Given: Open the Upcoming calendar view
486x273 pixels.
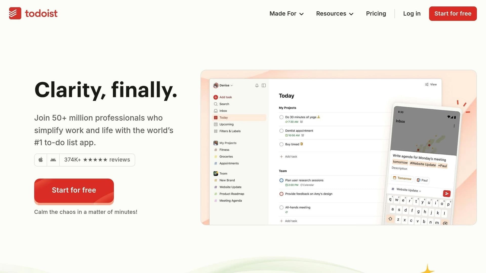Looking at the screenshot, I should pyautogui.click(x=226, y=124).
